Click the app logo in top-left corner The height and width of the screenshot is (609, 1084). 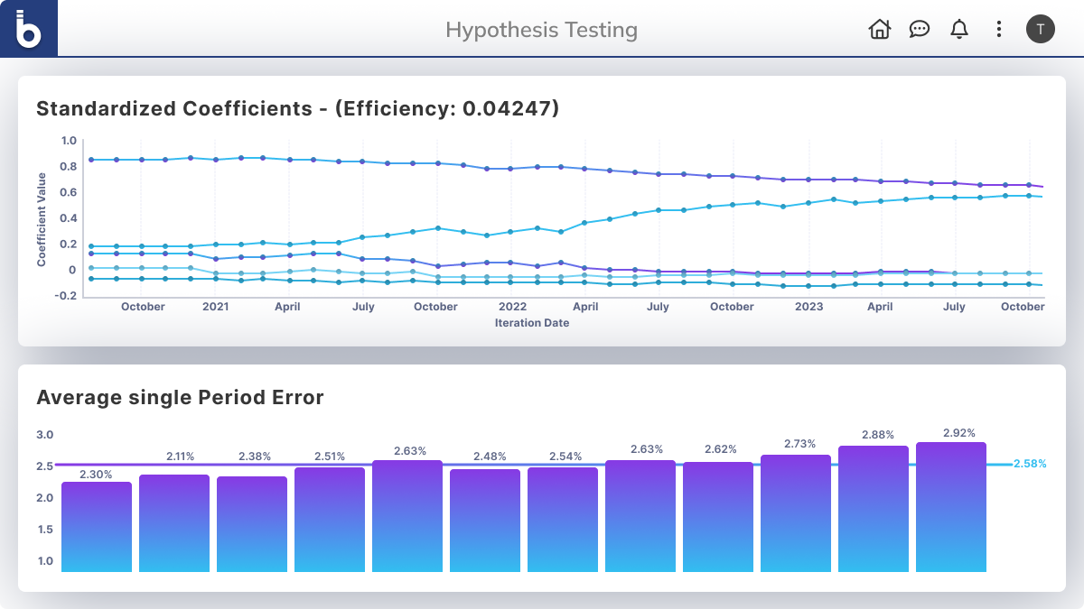pyautogui.click(x=29, y=29)
